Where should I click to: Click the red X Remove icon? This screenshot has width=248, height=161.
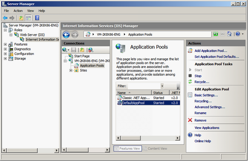tap(190, 120)
